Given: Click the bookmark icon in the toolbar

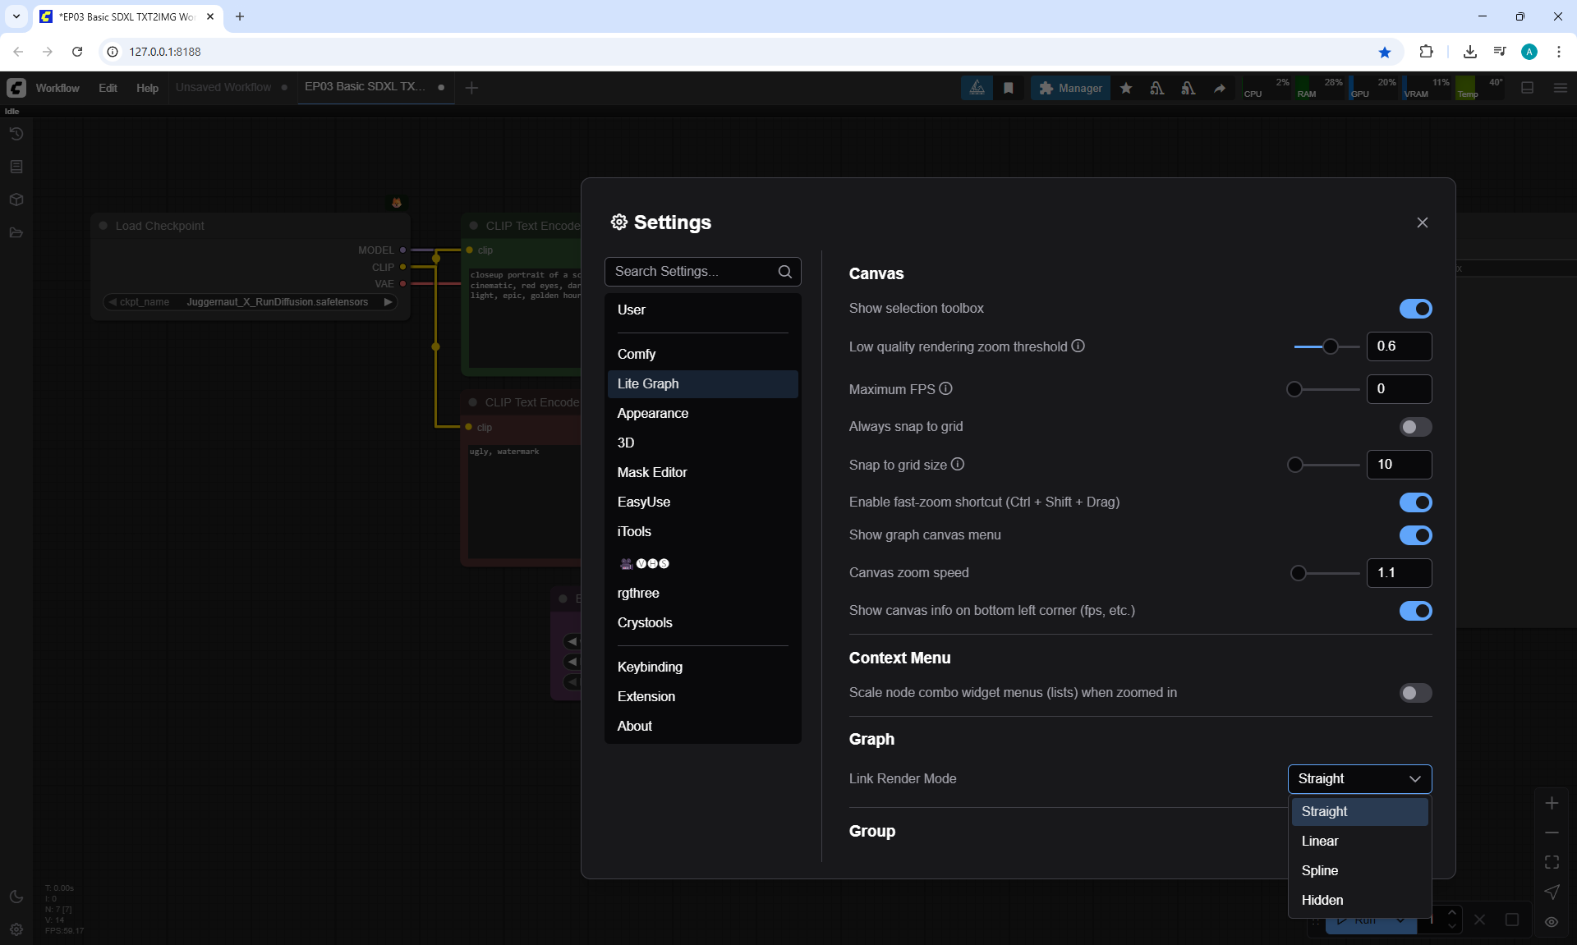Looking at the screenshot, I should [x=1008, y=88].
